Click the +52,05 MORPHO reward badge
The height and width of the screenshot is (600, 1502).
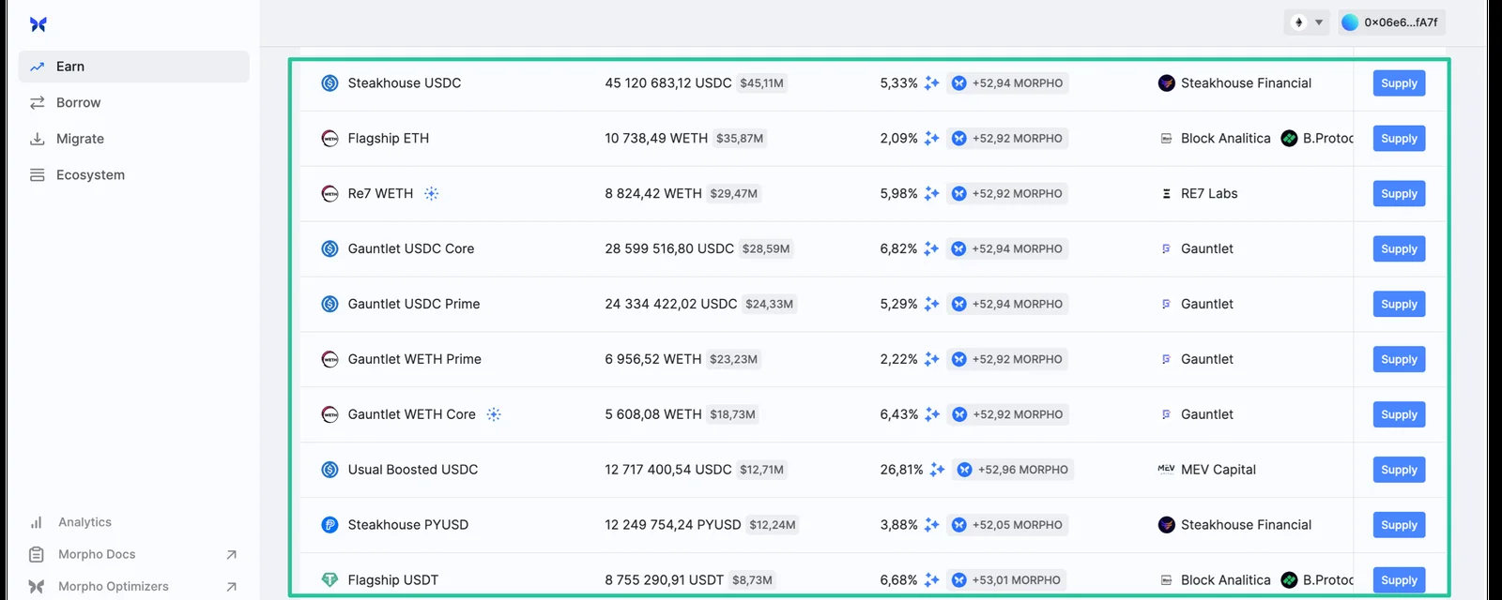tap(1007, 525)
